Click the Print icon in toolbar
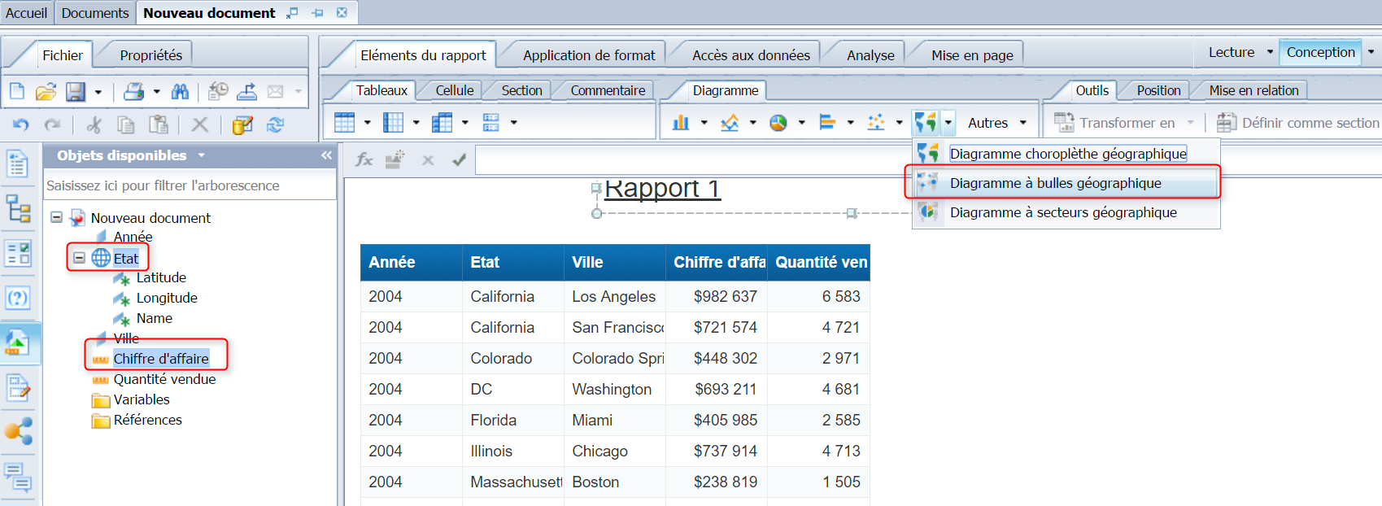 click(133, 91)
